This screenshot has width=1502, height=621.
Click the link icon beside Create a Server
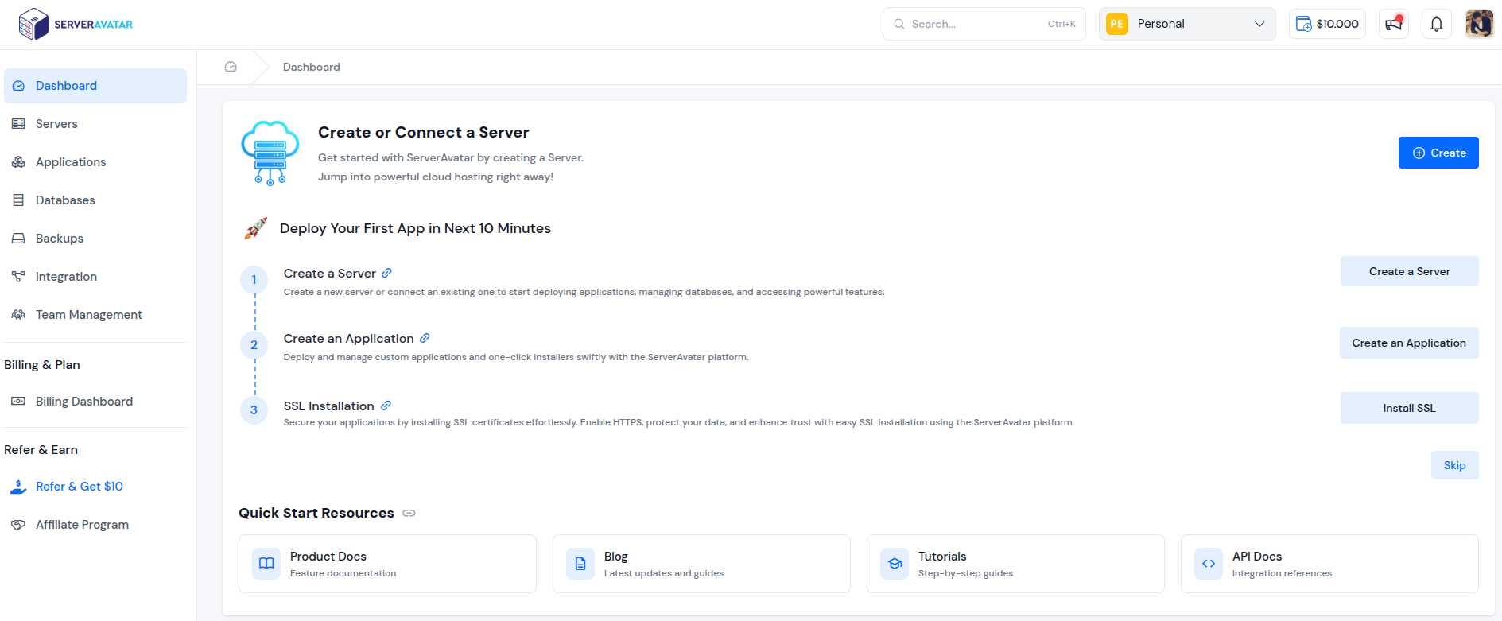click(386, 273)
